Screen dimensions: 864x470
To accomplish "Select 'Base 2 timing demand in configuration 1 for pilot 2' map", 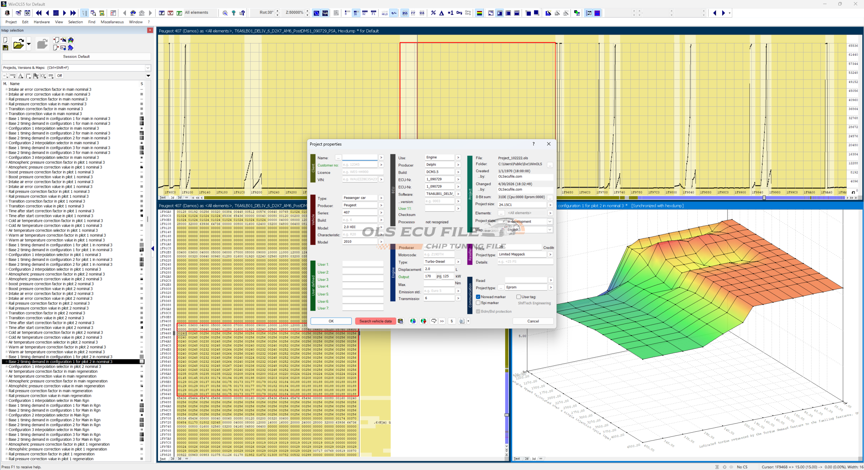I will [60, 362].
